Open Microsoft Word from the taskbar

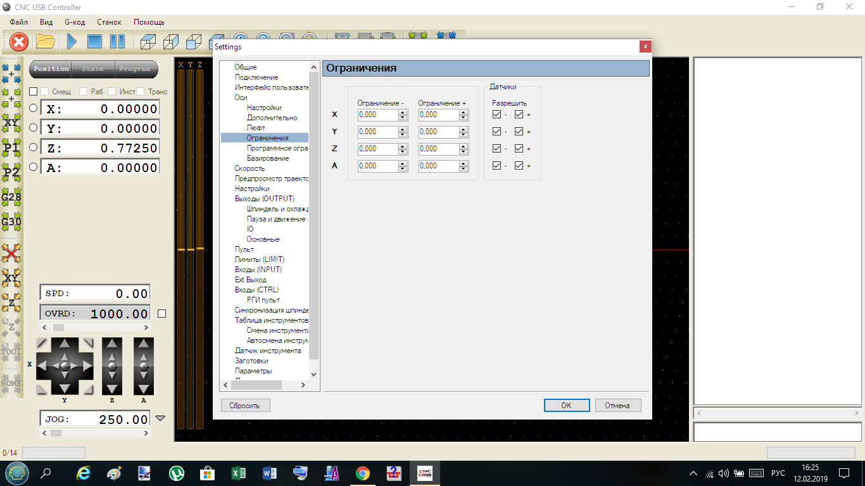tap(269, 473)
